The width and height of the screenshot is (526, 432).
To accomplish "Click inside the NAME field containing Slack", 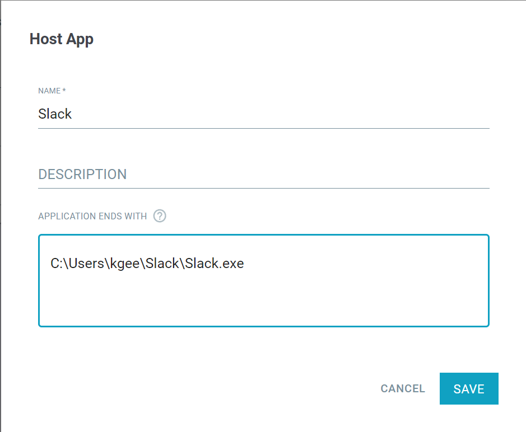I will [168, 114].
